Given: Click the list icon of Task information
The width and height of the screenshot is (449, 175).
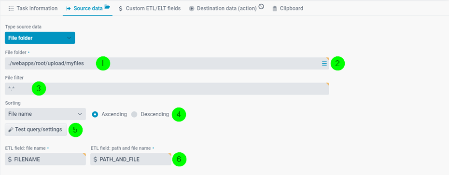Looking at the screenshot, I should 12,9.
